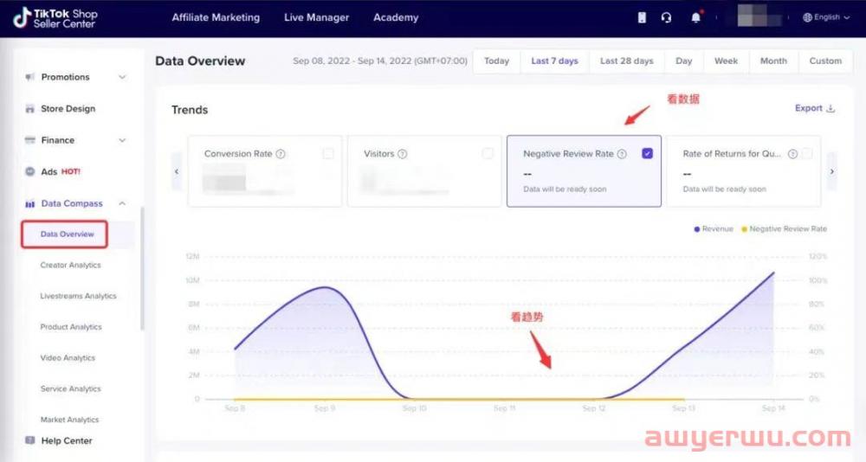Open the notifications bell
This screenshot has height=462, width=866.
tap(696, 17)
